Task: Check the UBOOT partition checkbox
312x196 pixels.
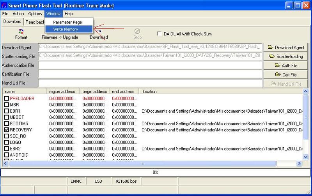Action: [7, 117]
